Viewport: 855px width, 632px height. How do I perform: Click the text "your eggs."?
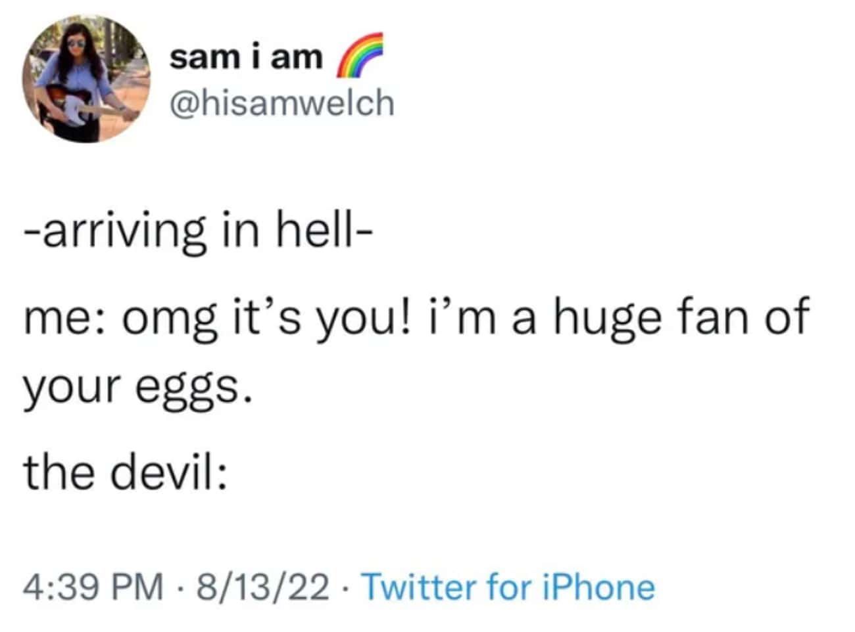click(139, 389)
